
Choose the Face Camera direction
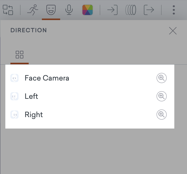pos(90,78)
